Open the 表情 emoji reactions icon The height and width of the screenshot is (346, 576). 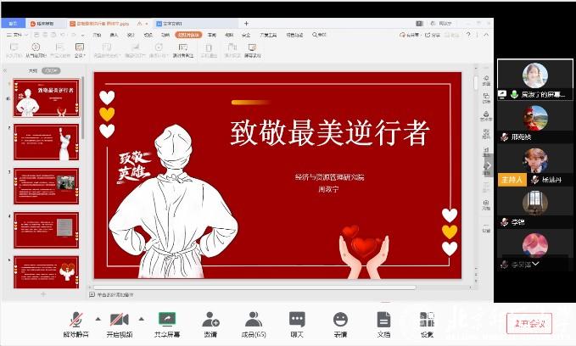340,320
